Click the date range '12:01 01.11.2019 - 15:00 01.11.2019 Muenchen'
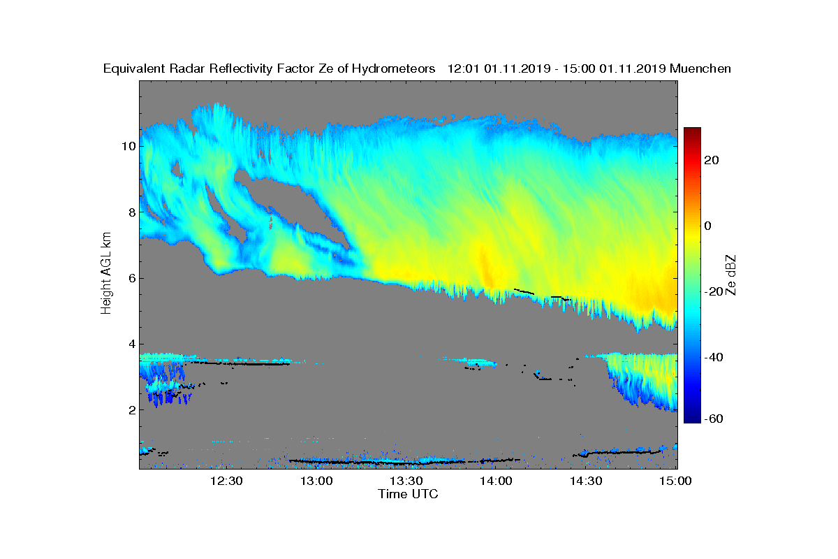838x559 pixels. [x=589, y=68]
